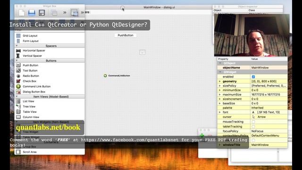Screen dimensions: 302x170
Task: Expand the sizePolicy property
Action: click(x=220, y=86)
